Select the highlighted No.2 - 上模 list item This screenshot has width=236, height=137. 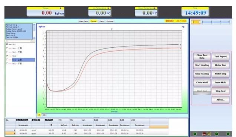pyautogui.click(x=23, y=60)
